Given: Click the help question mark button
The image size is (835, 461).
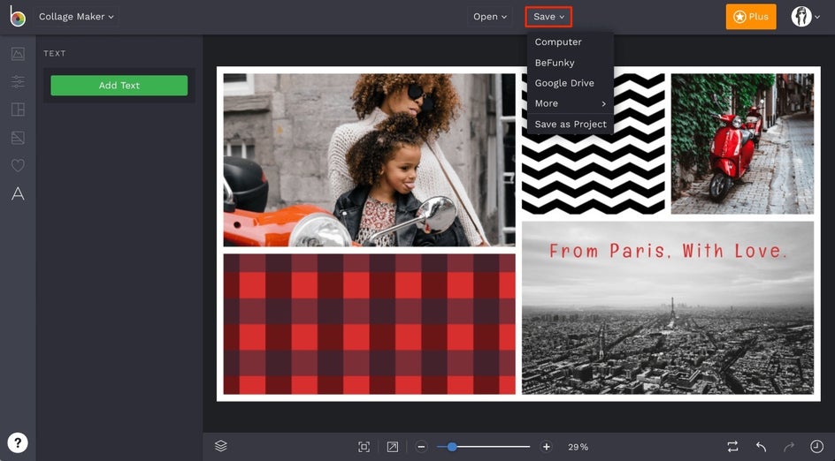Looking at the screenshot, I should point(18,442).
